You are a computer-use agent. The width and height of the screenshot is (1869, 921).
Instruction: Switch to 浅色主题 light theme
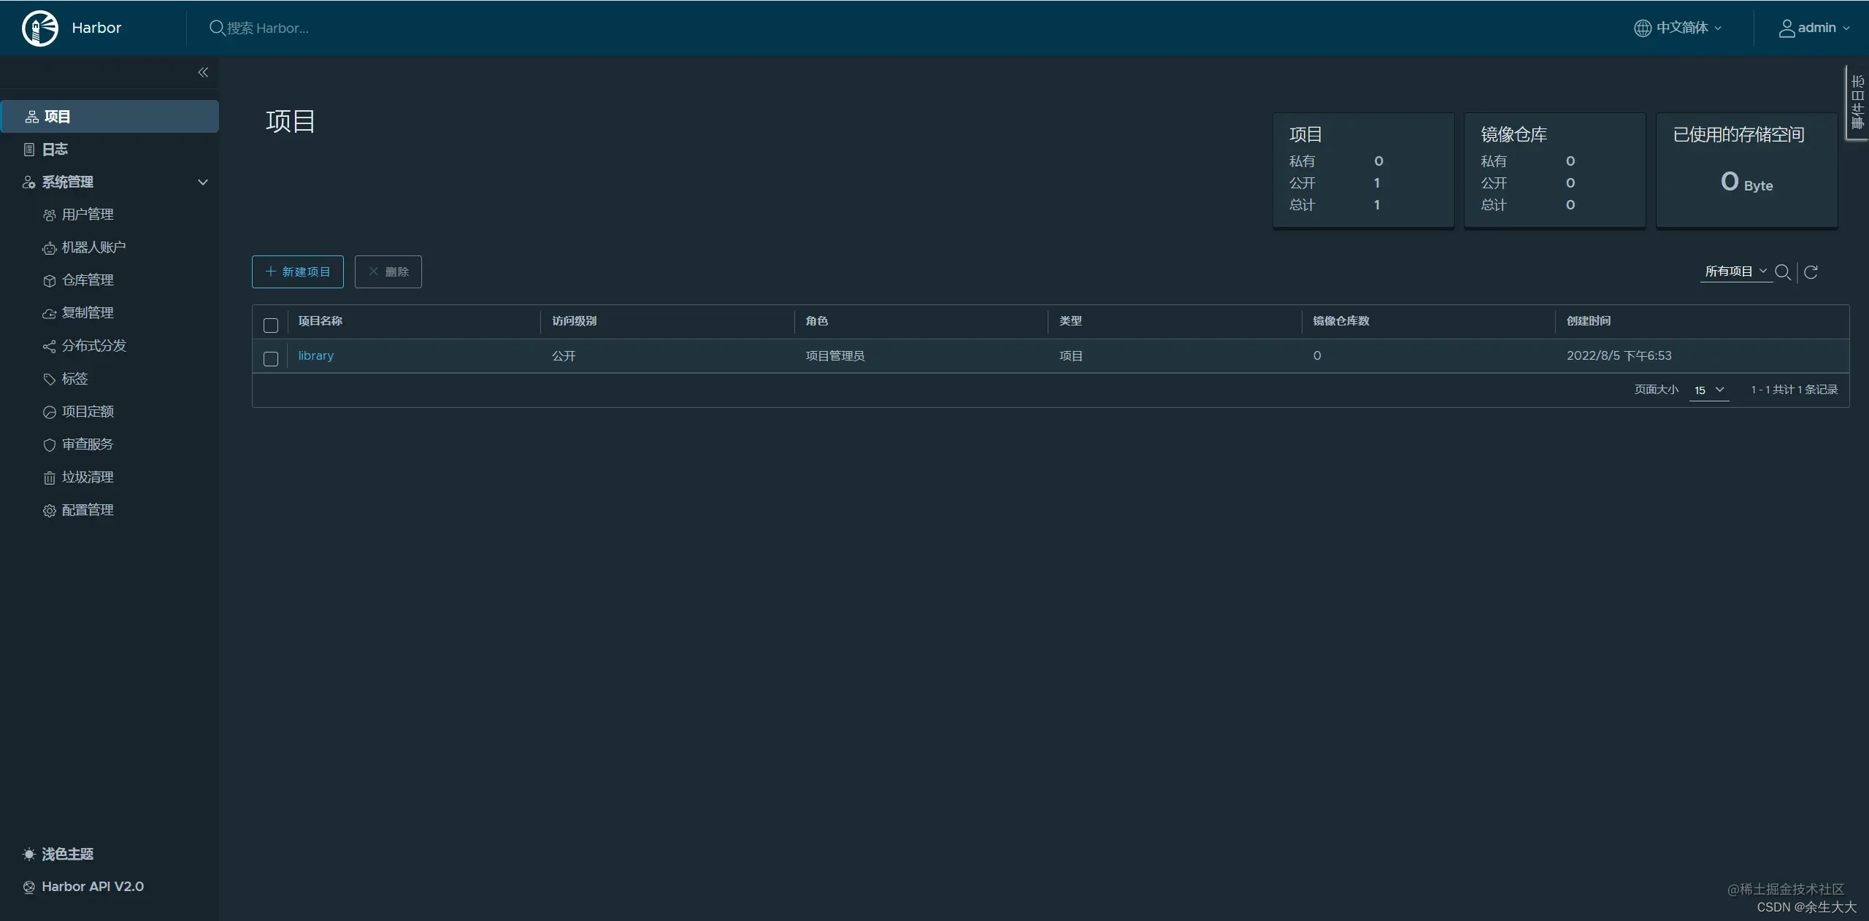[67, 855]
